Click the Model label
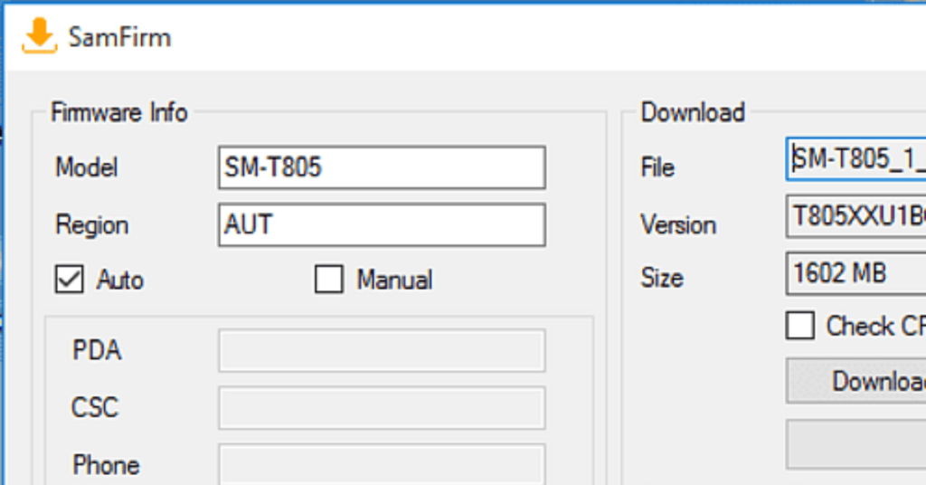The image size is (926, 485). 86,167
